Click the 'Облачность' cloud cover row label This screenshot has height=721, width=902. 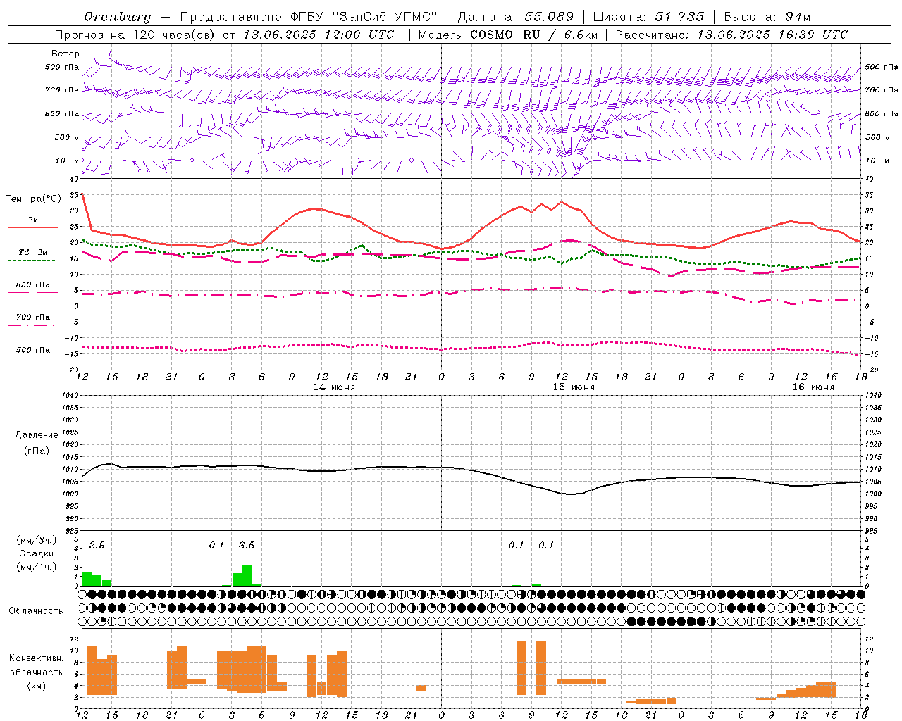[36, 610]
